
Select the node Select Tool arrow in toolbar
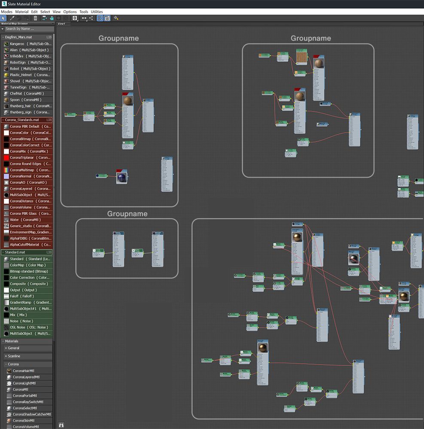pyautogui.click(x=4, y=18)
